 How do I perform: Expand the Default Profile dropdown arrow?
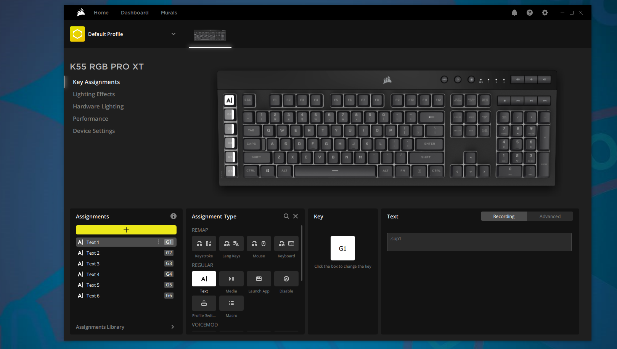174,34
